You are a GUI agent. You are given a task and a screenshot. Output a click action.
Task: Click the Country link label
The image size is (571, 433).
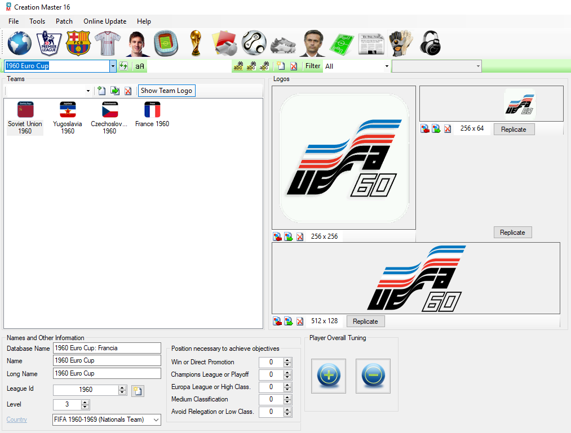coord(17,419)
